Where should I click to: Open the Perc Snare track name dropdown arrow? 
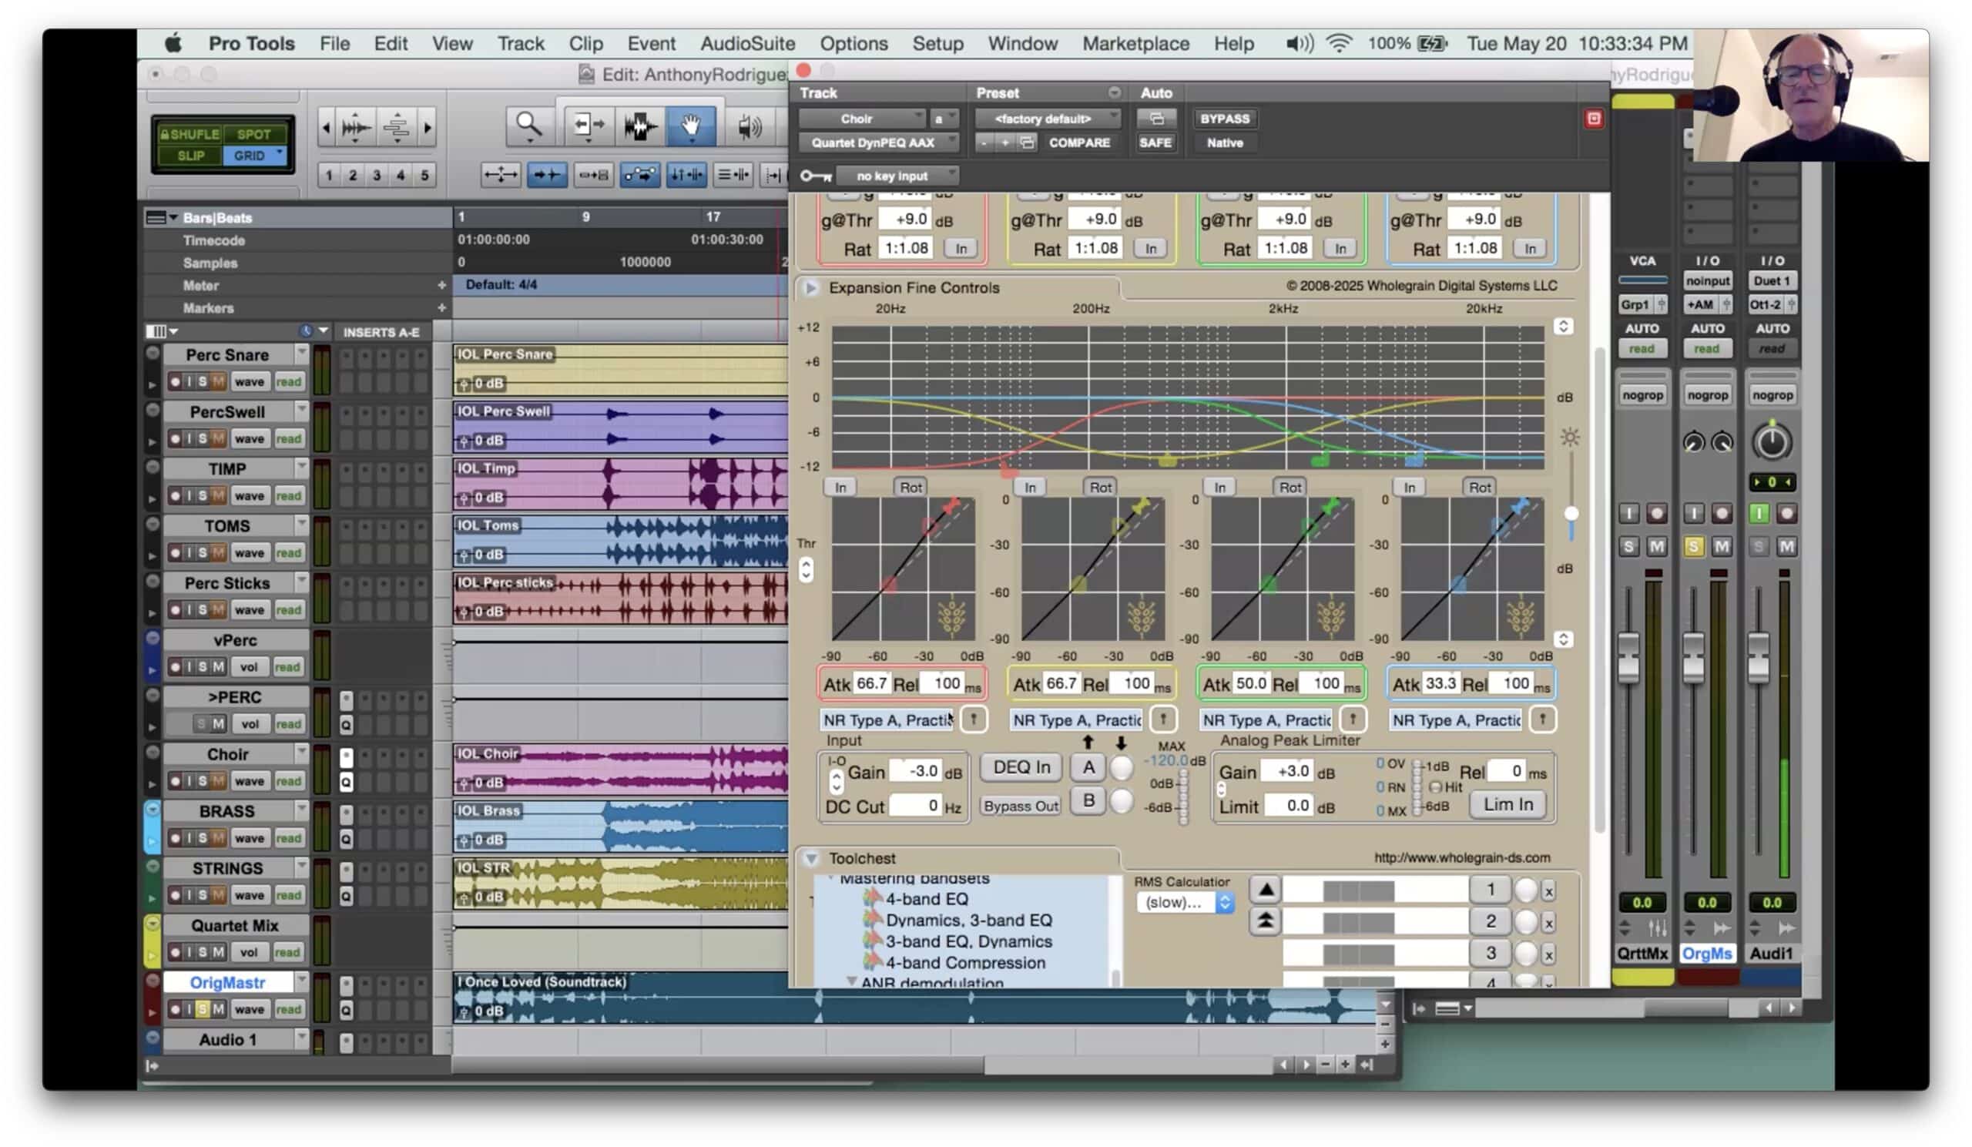pos(301,354)
